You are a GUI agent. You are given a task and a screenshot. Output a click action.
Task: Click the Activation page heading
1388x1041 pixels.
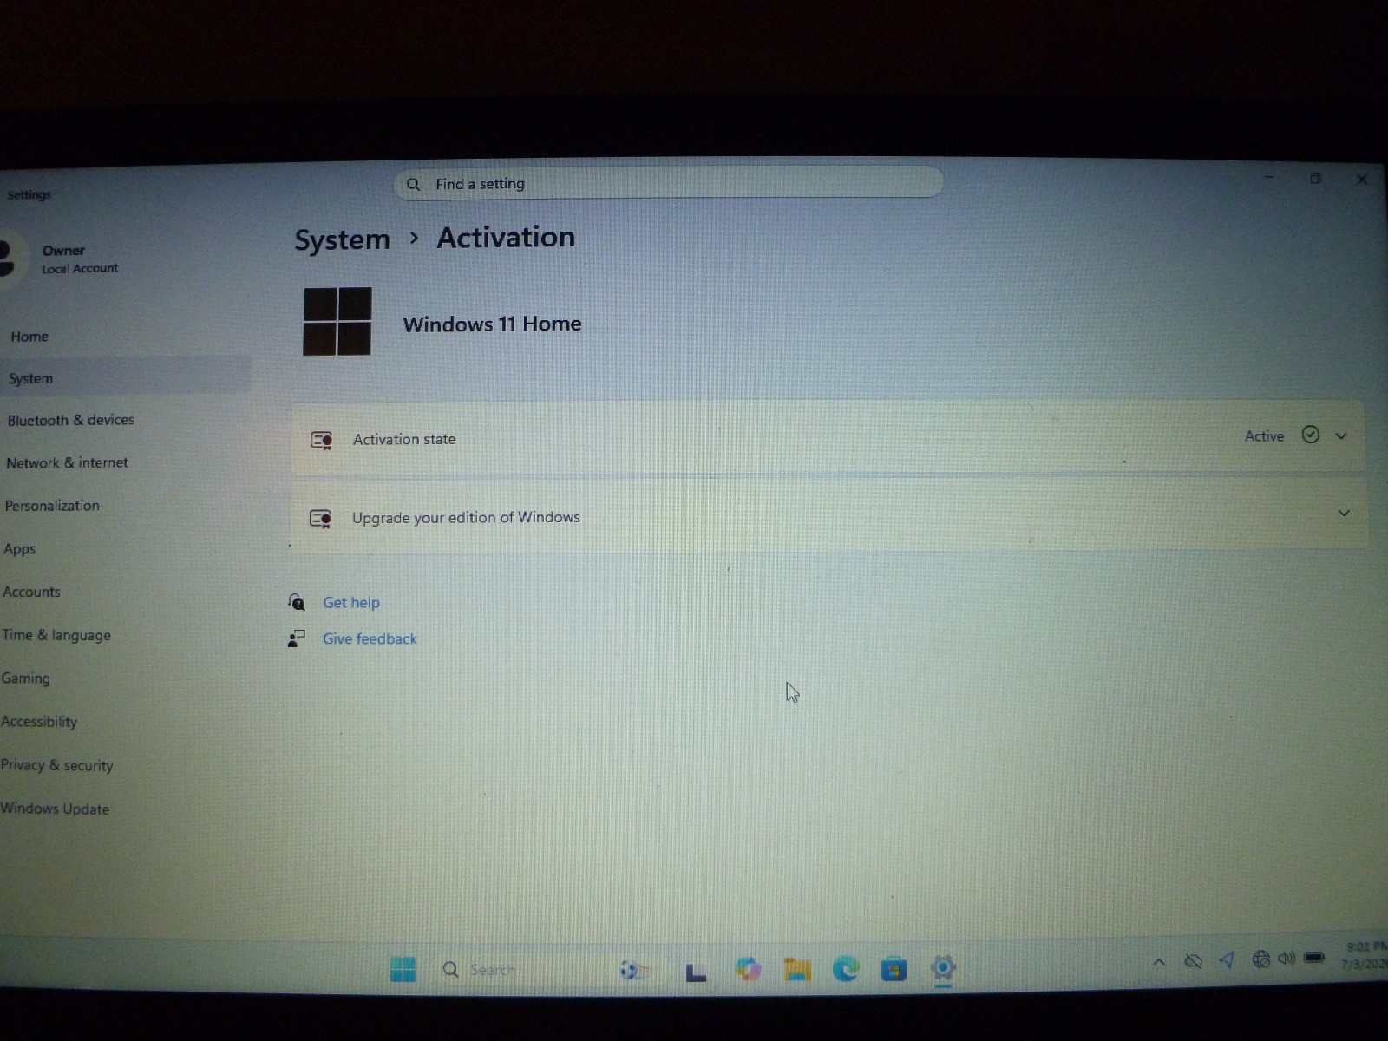pos(506,237)
